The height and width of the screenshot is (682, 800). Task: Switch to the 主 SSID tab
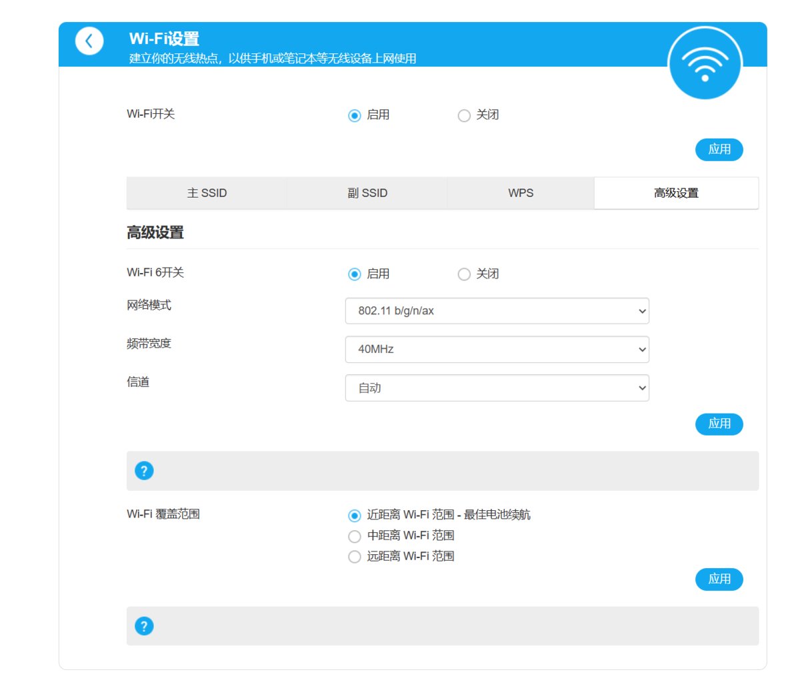[x=207, y=193]
